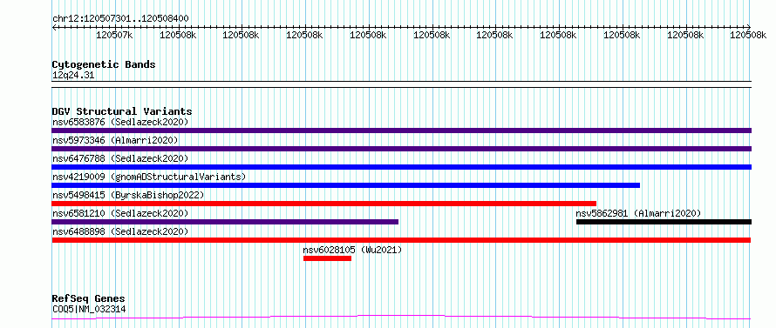Open the nsv5498415 (ByrskaBishop2022) label
Screen dimensions: 776x328
click(128, 195)
